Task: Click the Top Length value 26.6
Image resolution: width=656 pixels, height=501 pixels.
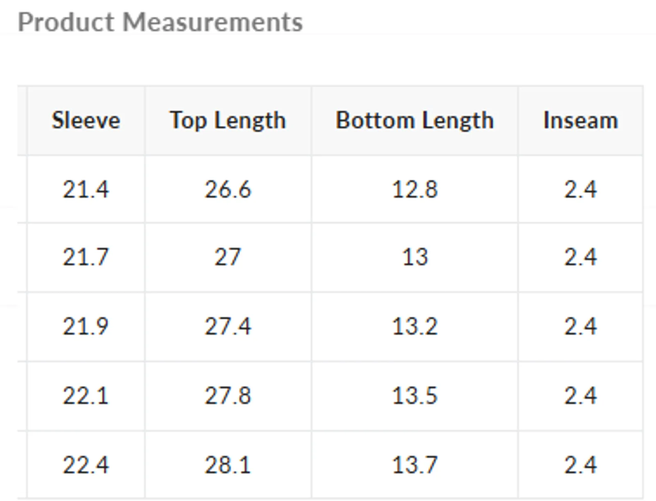Action: click(x=228, y=190)
